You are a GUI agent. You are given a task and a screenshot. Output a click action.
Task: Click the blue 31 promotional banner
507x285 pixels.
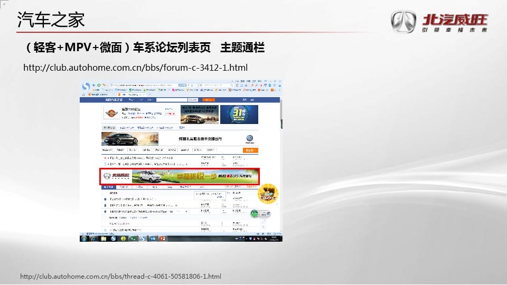tap(239, 114)
